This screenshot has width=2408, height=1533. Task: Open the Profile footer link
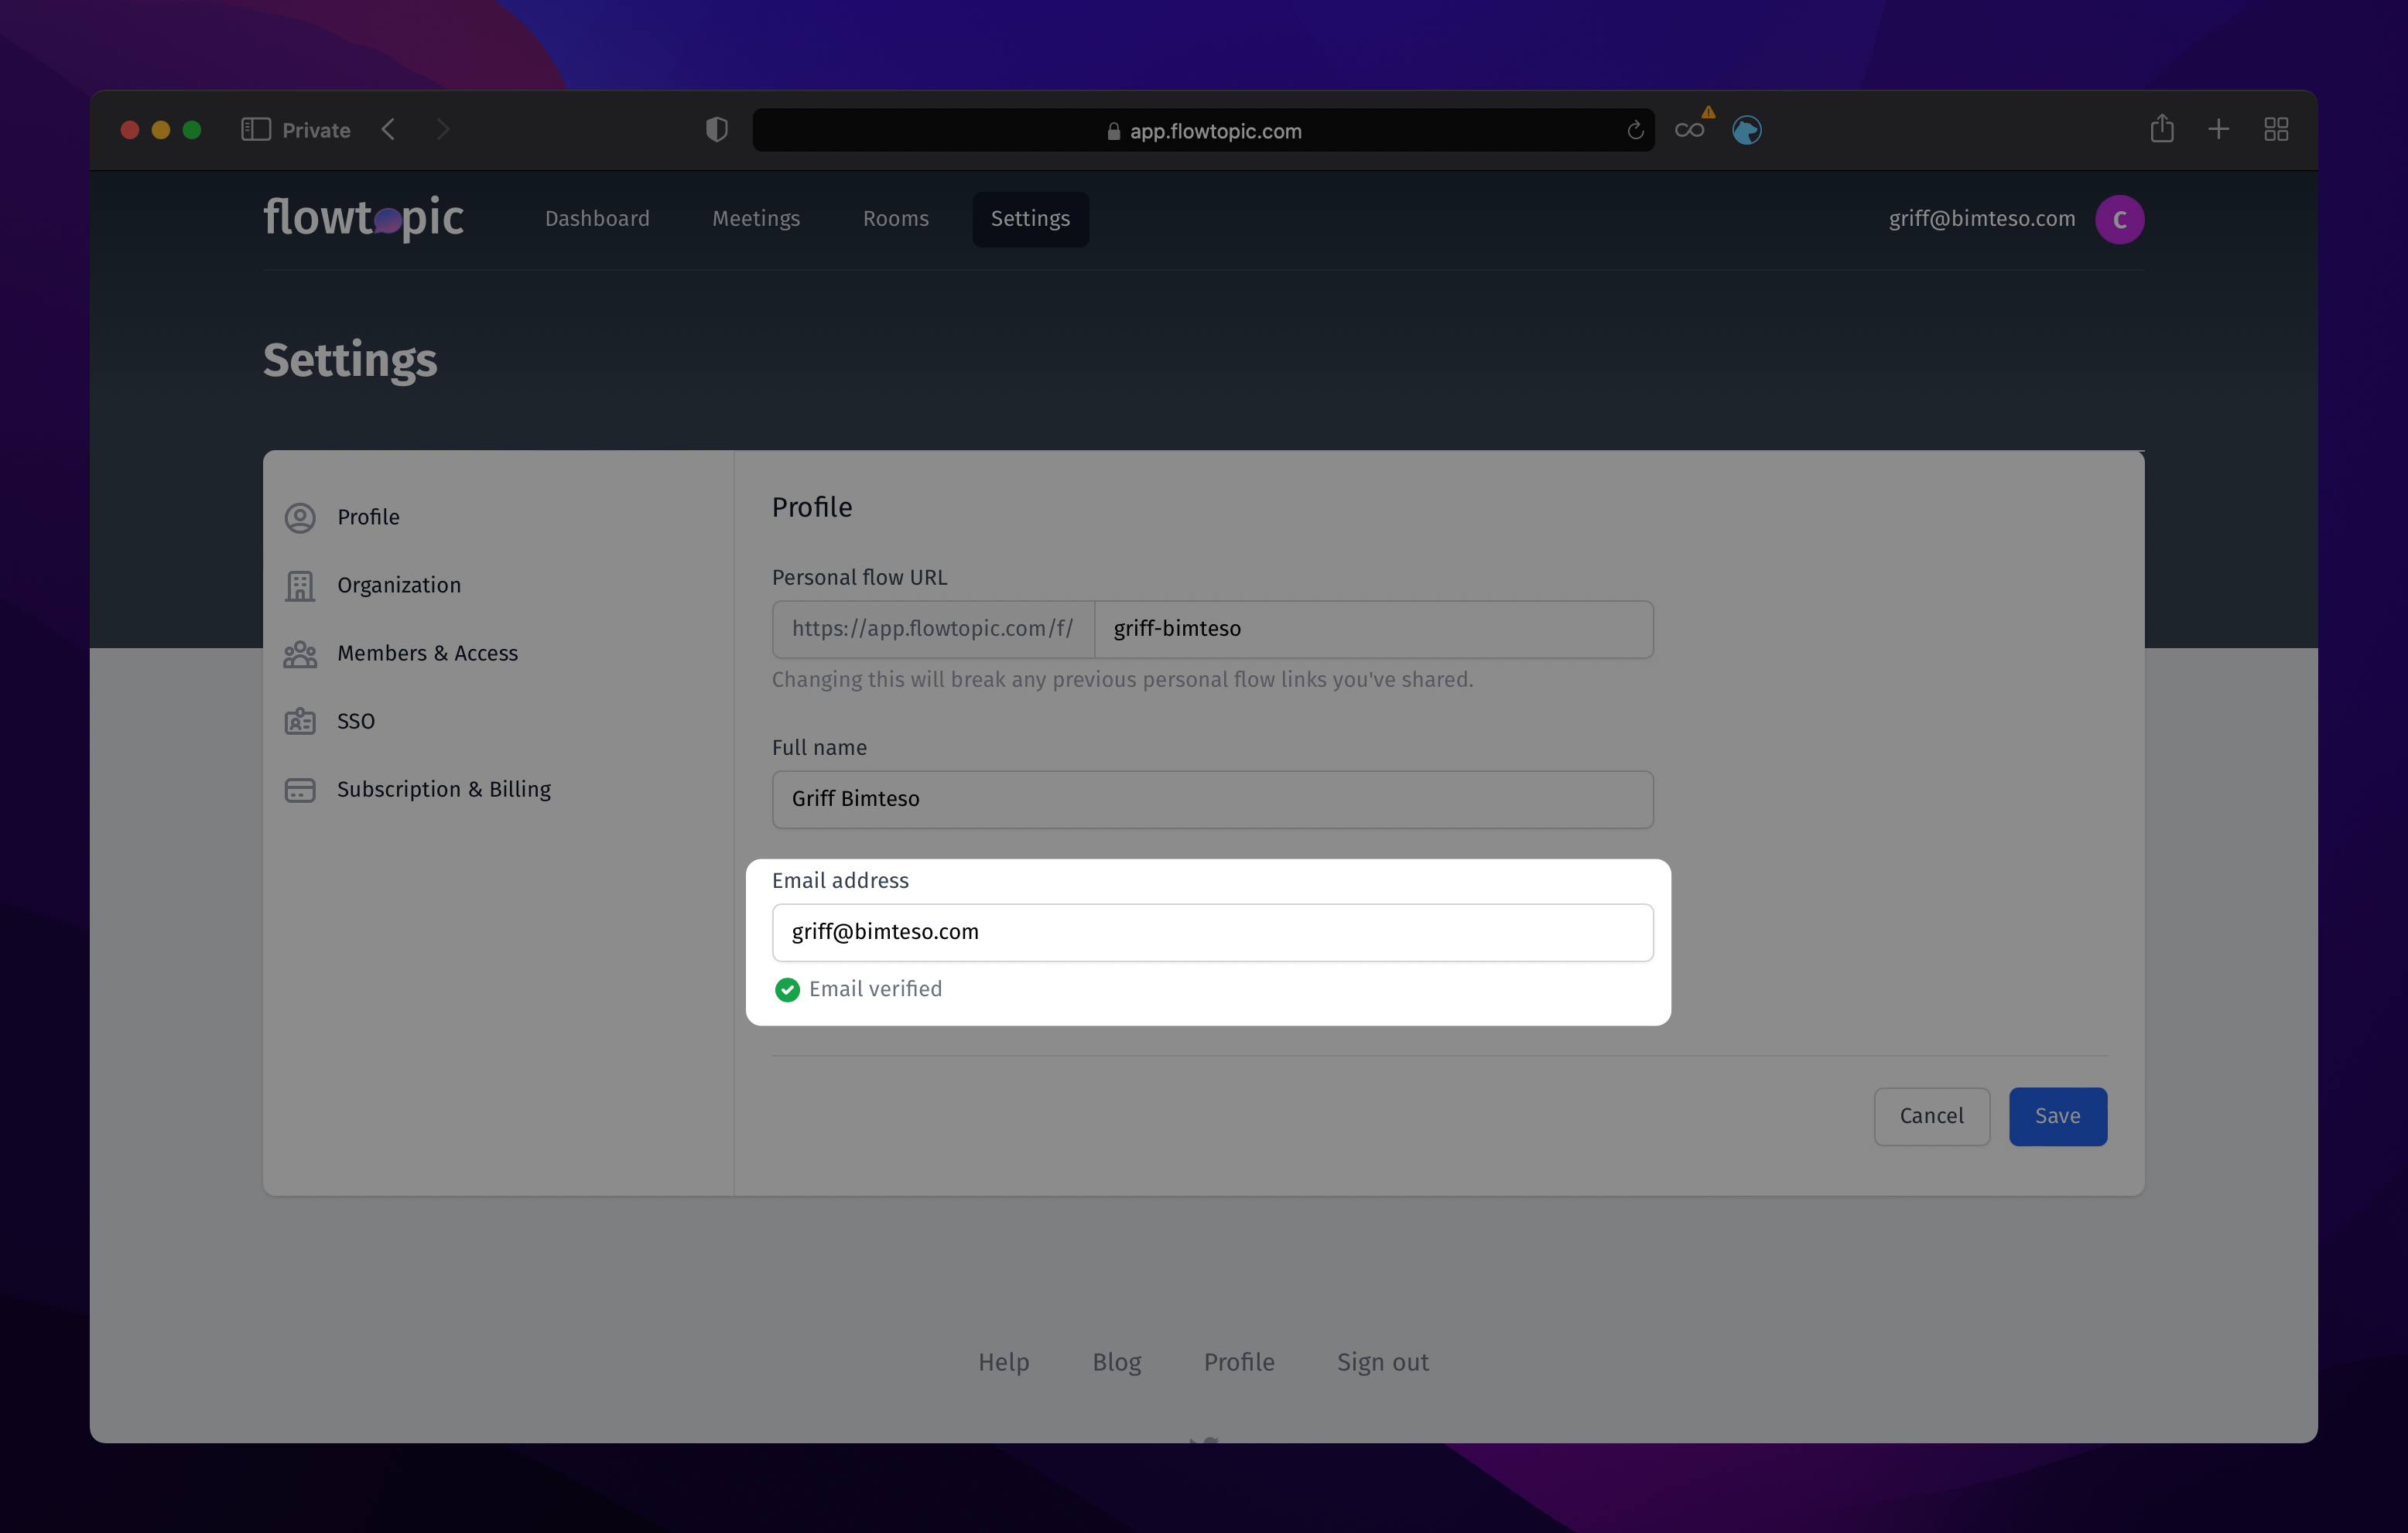click(x=1238, y=1362)
